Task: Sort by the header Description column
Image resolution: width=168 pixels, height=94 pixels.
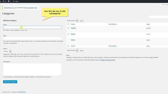Action: 113,24
